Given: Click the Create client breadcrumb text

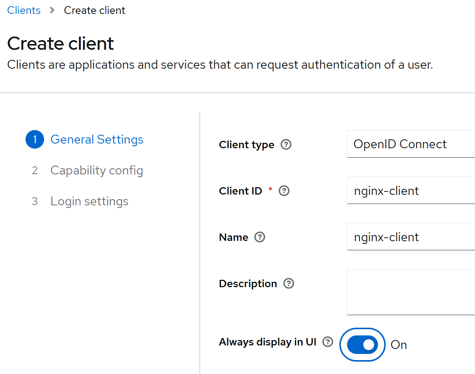Looking at the screenshot, I should point(95,10).
